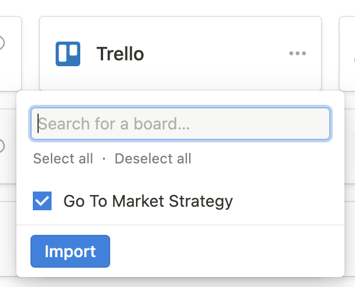Click the Trello title text
355x287 pixels.
point(120,54)
